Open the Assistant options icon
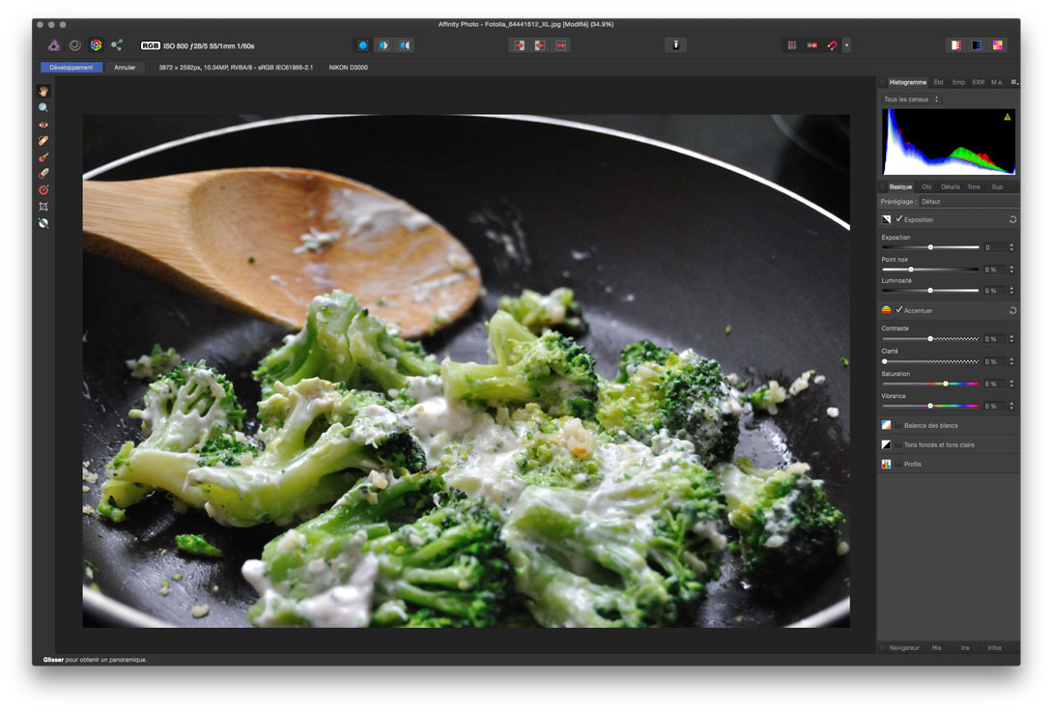Screen dimensions: 1052x711 pyautogui.click(x=675, y=45)
